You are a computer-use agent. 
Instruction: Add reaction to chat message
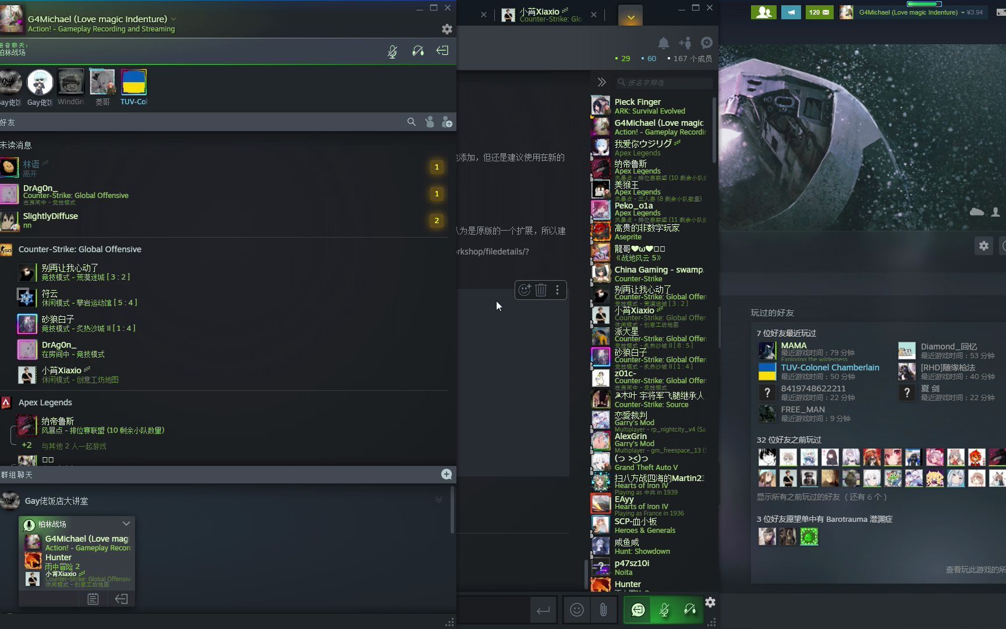(525, 289)
